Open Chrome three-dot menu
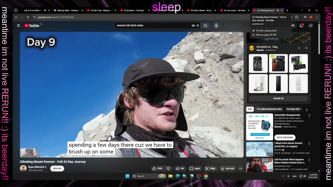333x187 pixels. (317, 17)
